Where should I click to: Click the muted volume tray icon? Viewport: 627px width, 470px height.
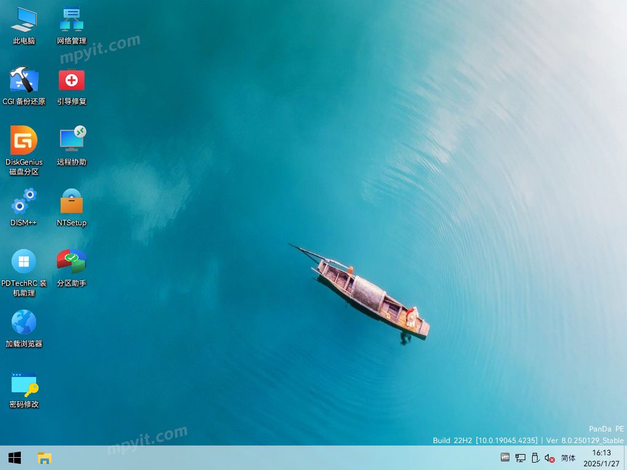(x=550, y=458)
